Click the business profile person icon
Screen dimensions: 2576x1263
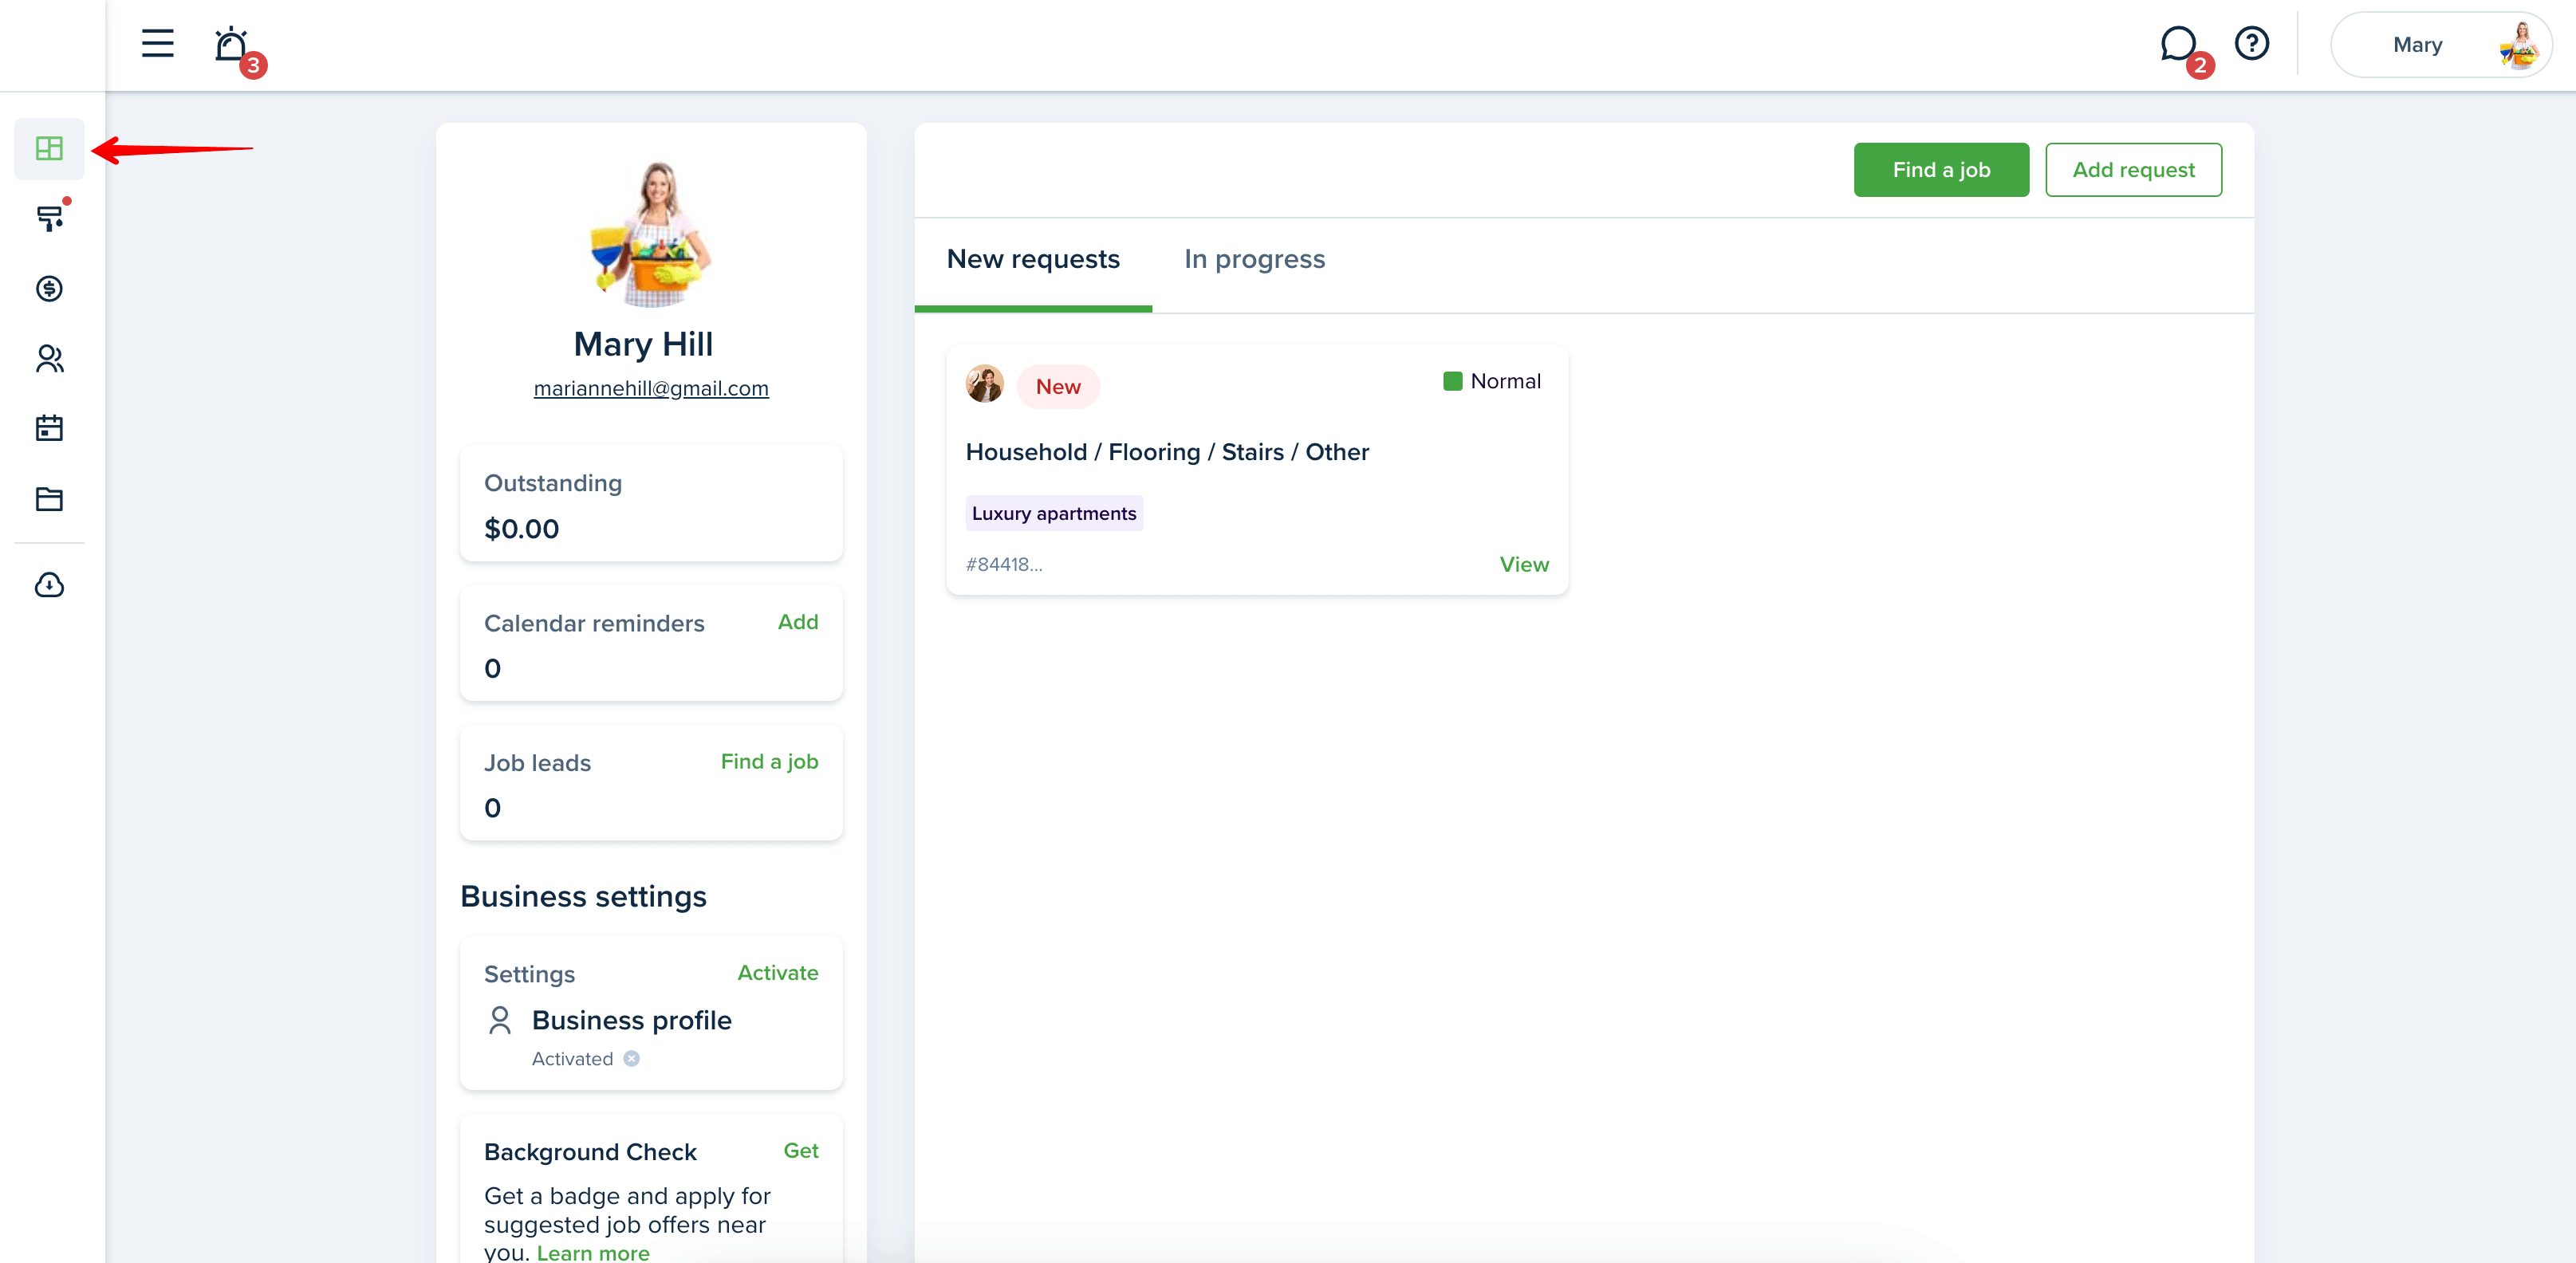[500, 1020]
